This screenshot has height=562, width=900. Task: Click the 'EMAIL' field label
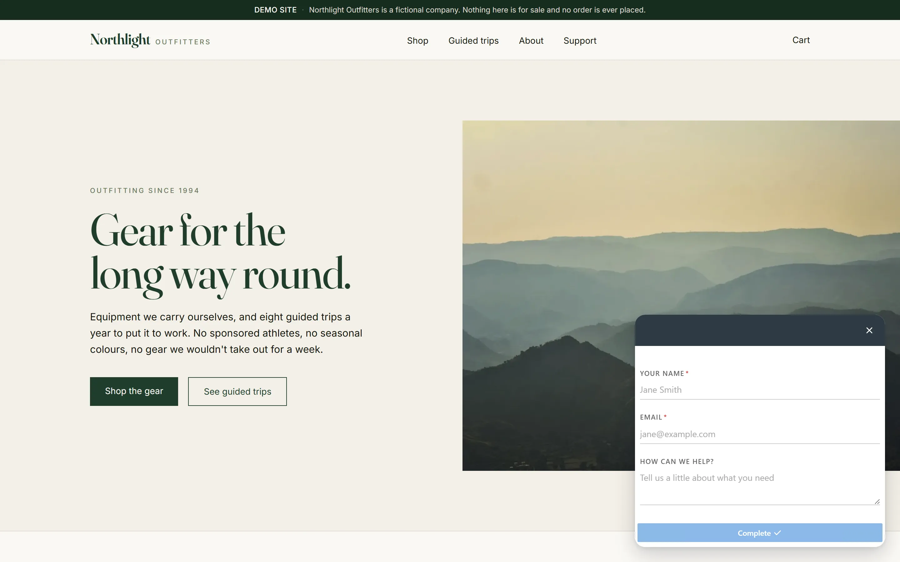(x=651, y=417)
